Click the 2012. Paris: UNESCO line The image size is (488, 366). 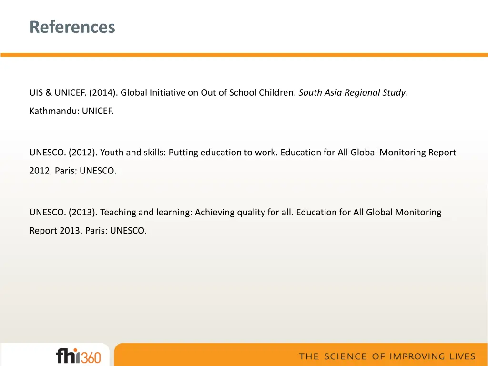point(73,171)
